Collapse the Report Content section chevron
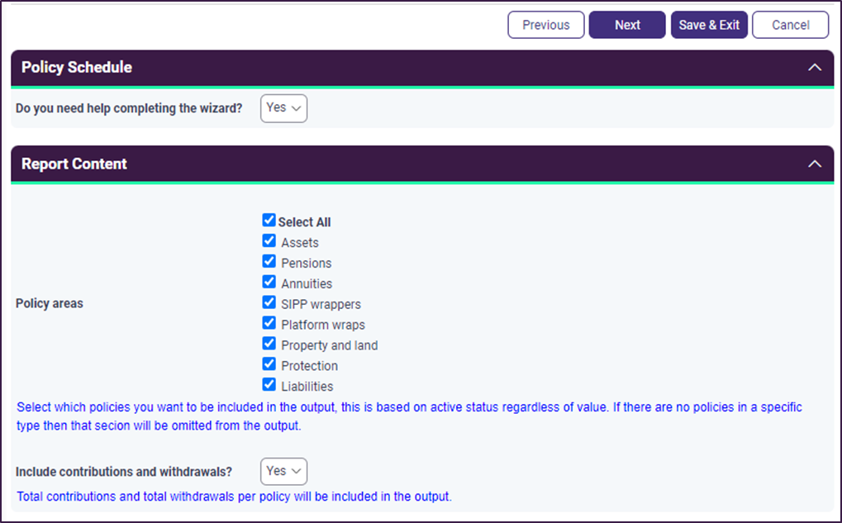This screenshot has height=523, width=842. click(814, 164)
